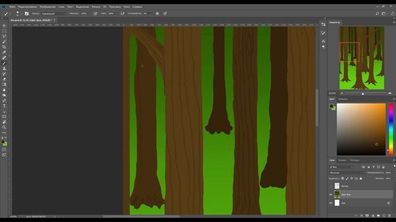Image resolution: width=396 pixels, height=222 pixels.
Task: Add a layer style fx icon
Action: pos(361,215)
